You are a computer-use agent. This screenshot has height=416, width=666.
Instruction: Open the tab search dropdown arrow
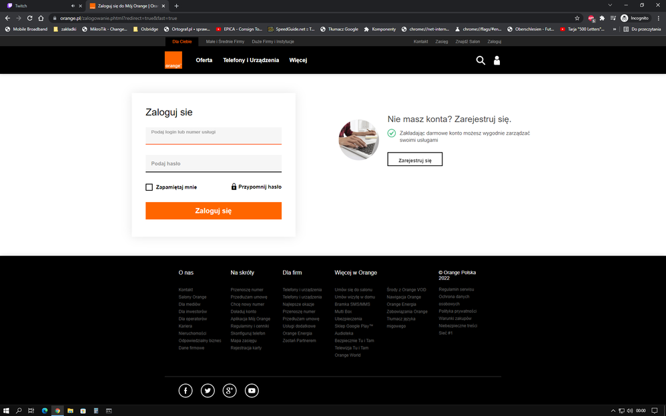[x=610, y=5]
